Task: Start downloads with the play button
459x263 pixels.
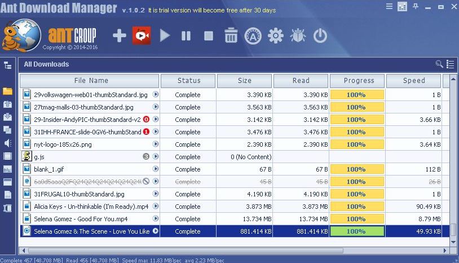Action: [x=165, y=36]
